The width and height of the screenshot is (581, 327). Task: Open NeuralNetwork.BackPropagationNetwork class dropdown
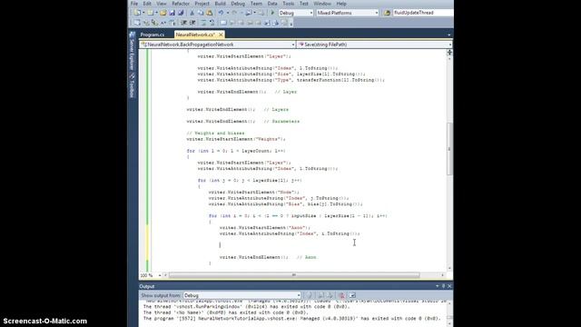(218, 45)
